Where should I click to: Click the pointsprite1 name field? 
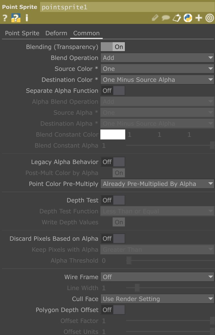[x=127, y=7]
